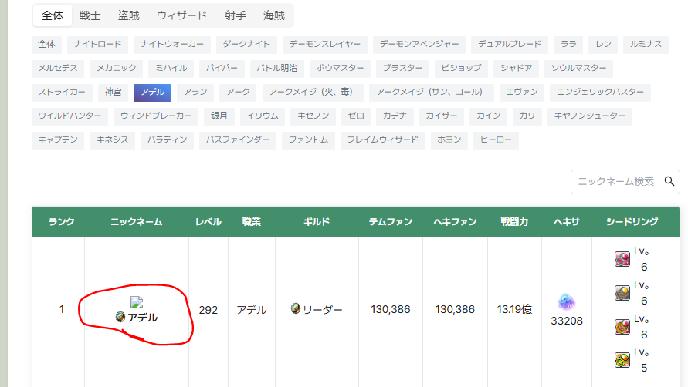Select the デーモンアベンジャー filter
The height and width of the screenshot is (387, 688).
pyautogui.click(x=419, y=45)
